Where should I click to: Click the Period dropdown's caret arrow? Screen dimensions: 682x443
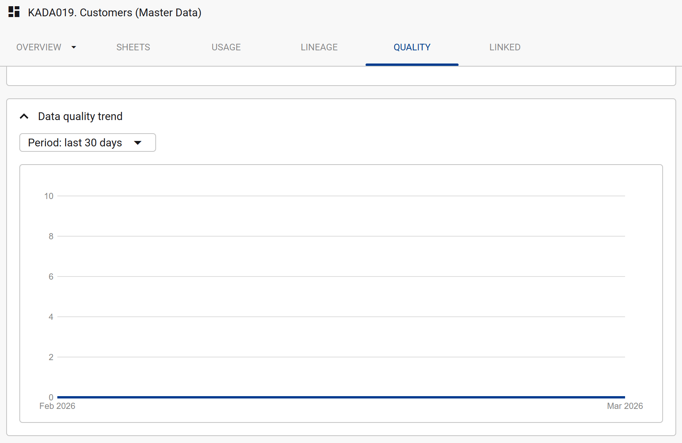click(x=137, y=143)
